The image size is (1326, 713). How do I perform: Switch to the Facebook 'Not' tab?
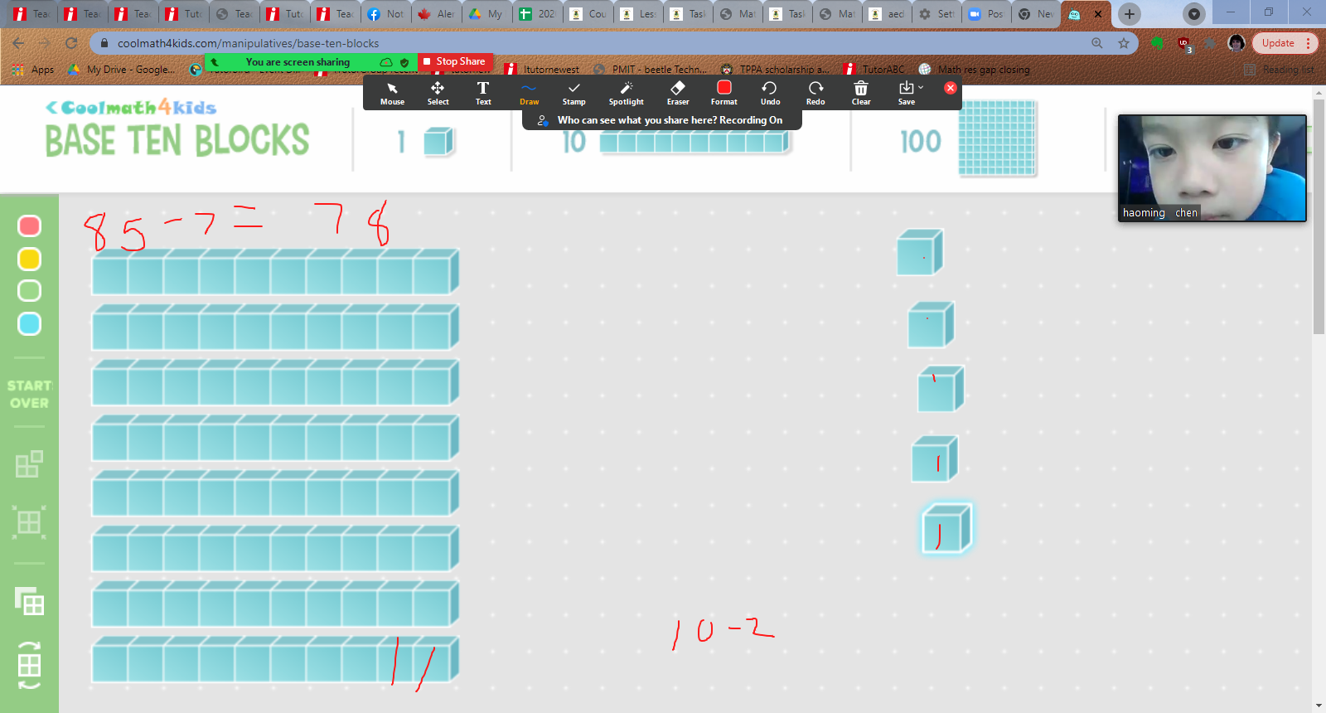386,14
